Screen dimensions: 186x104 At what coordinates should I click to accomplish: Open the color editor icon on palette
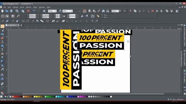6,96
